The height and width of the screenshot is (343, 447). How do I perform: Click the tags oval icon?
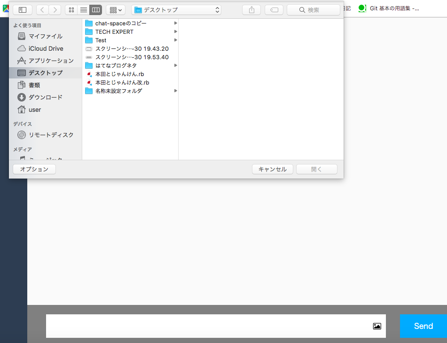(x=274, y=9)
